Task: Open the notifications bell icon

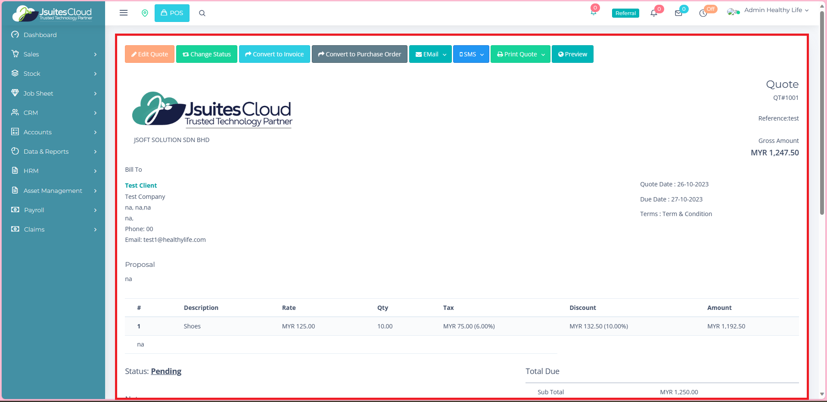Action: pos(654,13)
